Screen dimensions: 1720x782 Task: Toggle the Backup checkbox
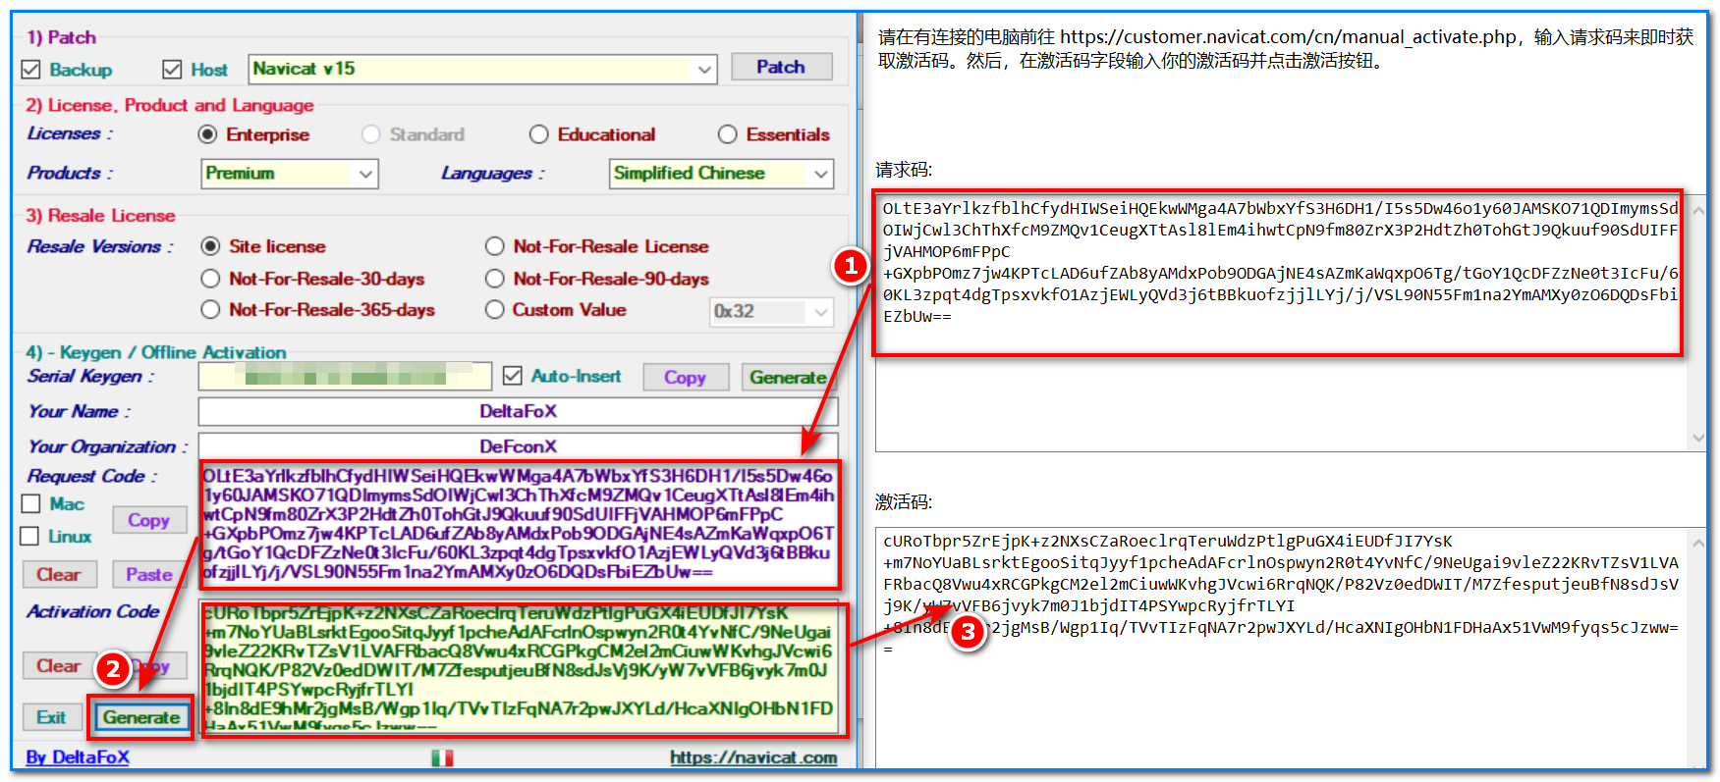pos(30,70)
